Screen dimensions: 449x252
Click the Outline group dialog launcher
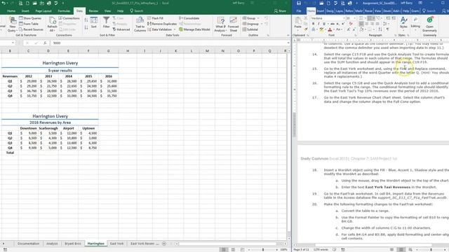click(x=268, y=35)
